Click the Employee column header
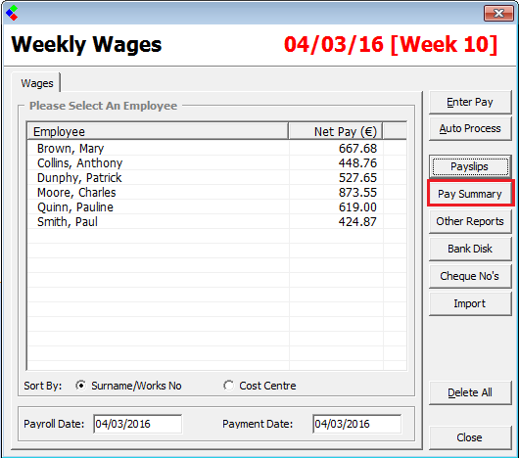 (158, 131)
